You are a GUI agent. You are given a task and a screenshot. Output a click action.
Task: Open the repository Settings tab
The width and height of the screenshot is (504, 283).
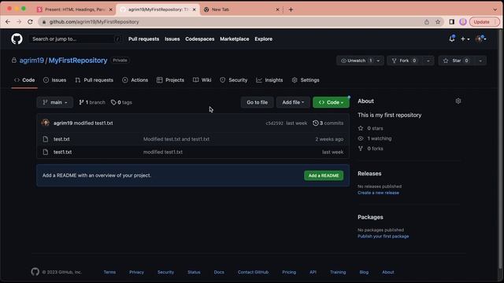306,80
